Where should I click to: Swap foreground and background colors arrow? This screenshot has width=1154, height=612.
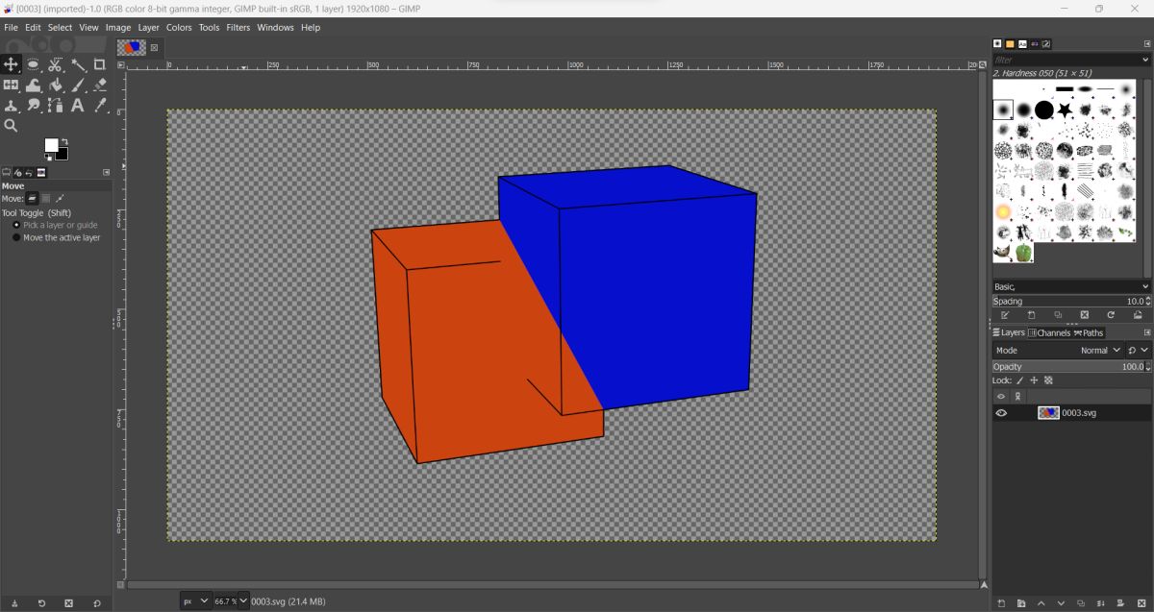point(64,142)
